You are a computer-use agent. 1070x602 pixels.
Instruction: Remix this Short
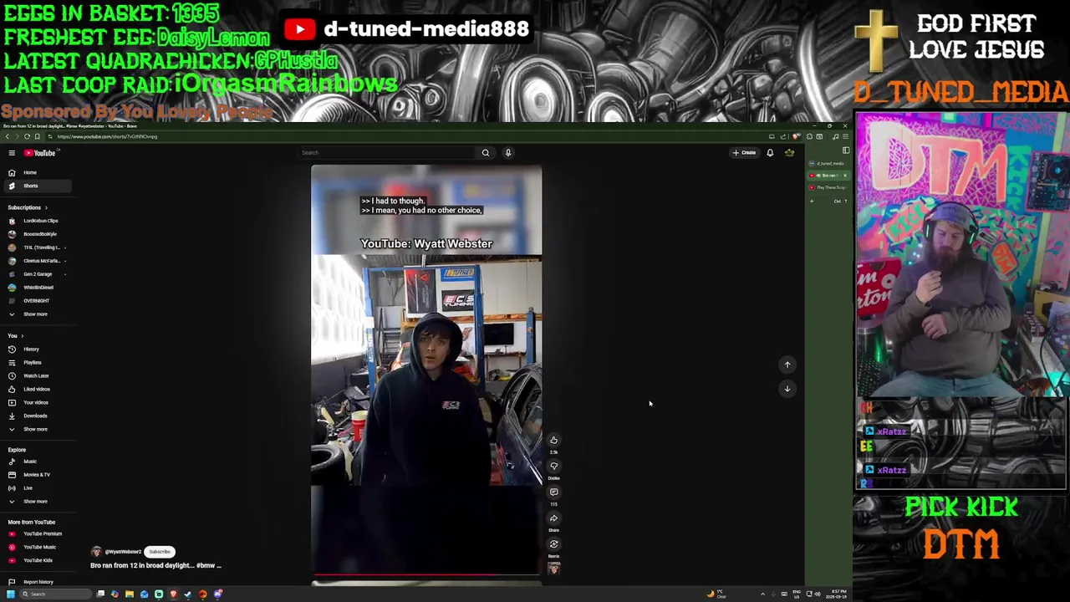point(553,544)
